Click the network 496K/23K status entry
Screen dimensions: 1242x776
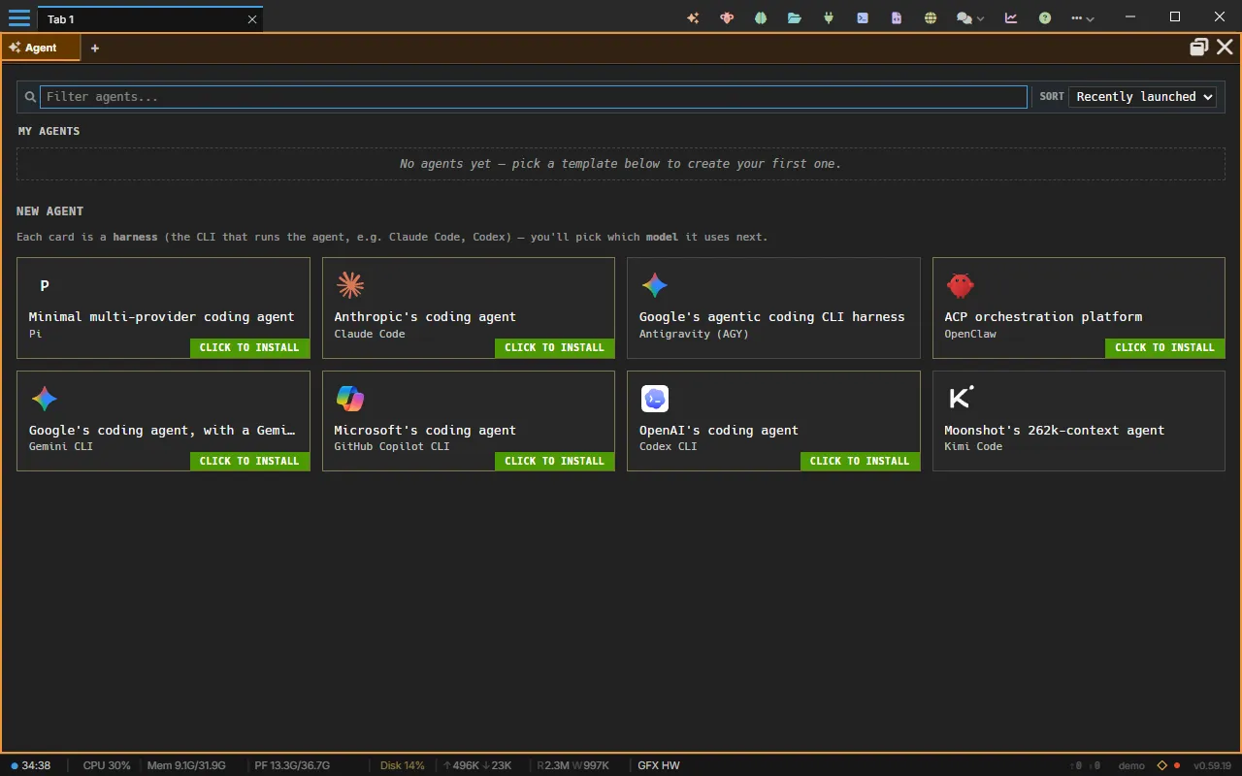[477, 765]
